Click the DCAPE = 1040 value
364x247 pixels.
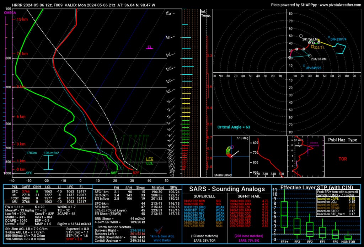pos(16,221)
